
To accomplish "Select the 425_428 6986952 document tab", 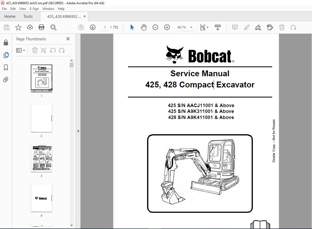I will [x=64, y=16].
